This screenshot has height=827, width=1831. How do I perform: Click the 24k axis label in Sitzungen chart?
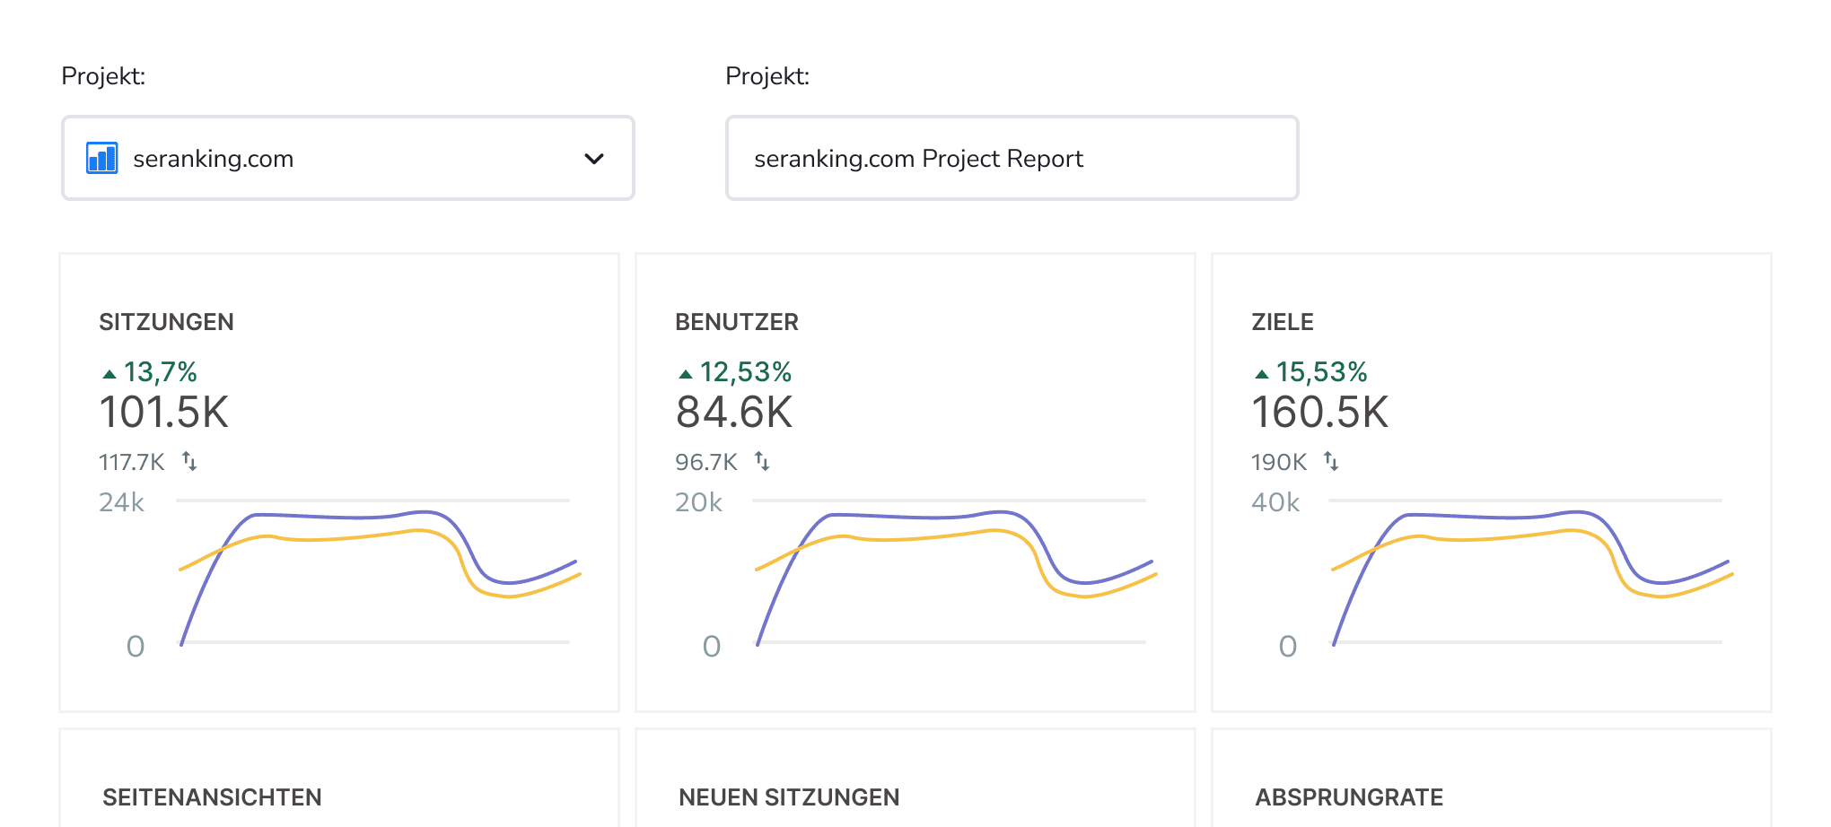coord(121,502)
